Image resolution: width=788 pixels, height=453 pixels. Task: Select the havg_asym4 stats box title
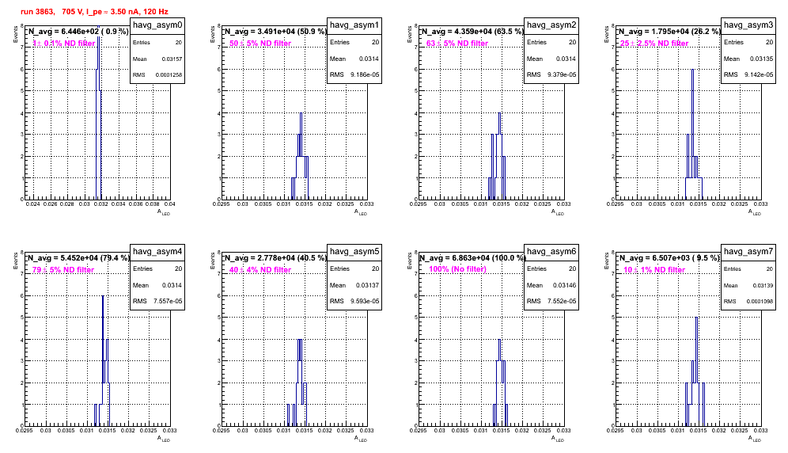[x=157, y=251]
